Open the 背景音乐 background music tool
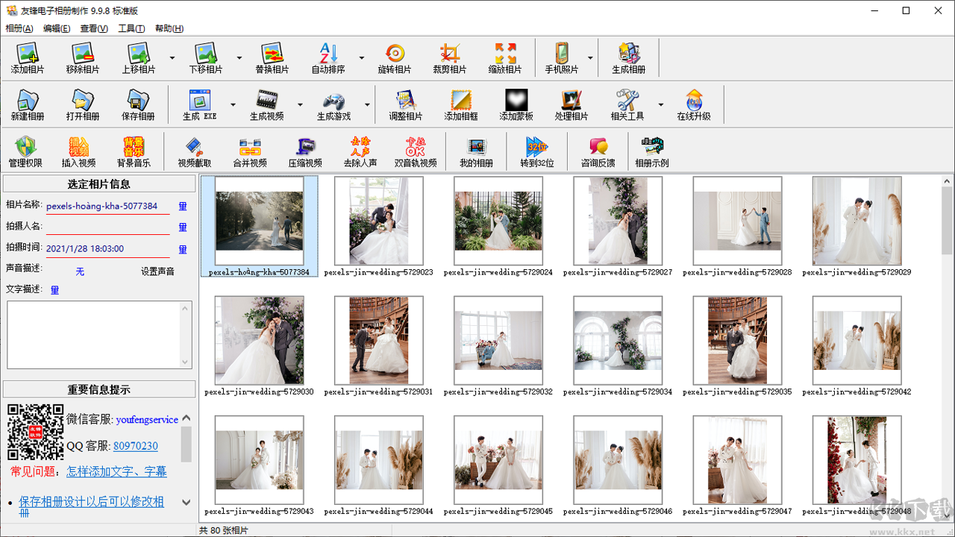This screenshot has height=537, width=955. 134,151
